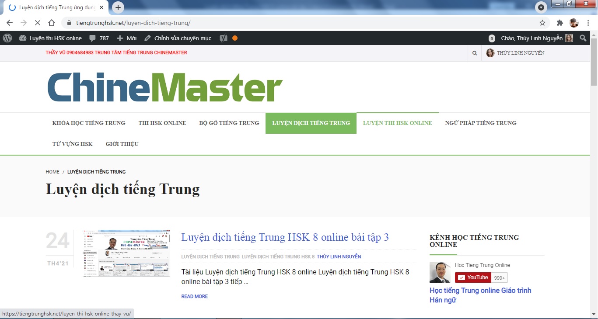Click the Hoc Tieng Trung Online channel avatar

[x=440, y=273]
